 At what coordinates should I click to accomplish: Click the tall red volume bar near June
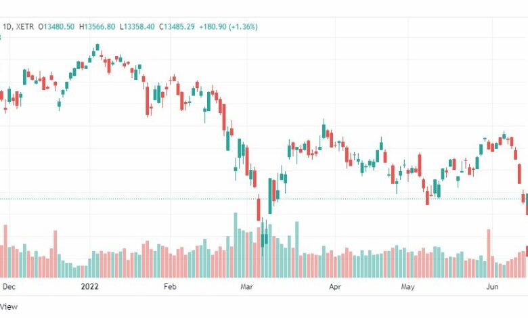coord(489,254)
